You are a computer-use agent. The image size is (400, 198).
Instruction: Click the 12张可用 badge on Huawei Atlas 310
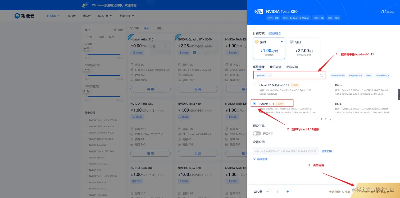tap(138, 53)
